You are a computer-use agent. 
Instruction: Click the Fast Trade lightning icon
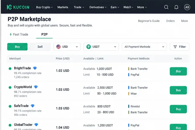pos(11,34)
